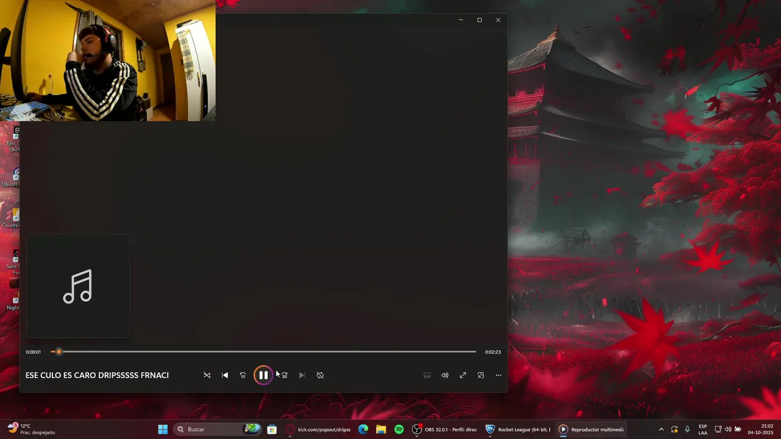Viewport: 781px width, 439px height.
Task: Click the sync tray icon
Action: tap(674, 429)
